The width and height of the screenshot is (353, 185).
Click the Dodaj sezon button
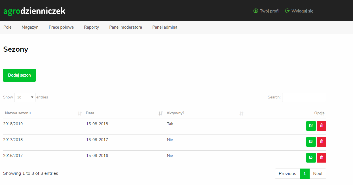[19, 75]
